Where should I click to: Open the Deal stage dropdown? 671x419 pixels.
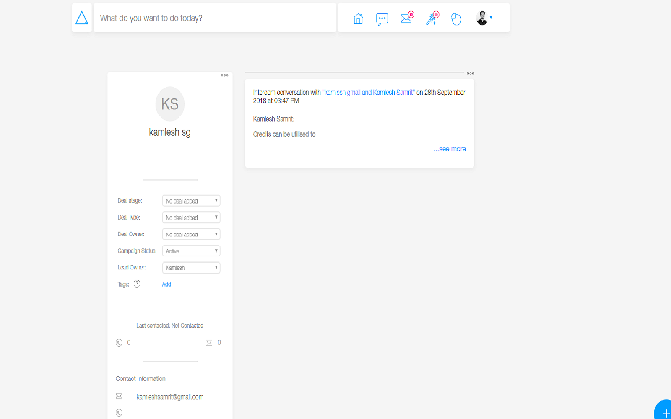[x=191, y=200]
